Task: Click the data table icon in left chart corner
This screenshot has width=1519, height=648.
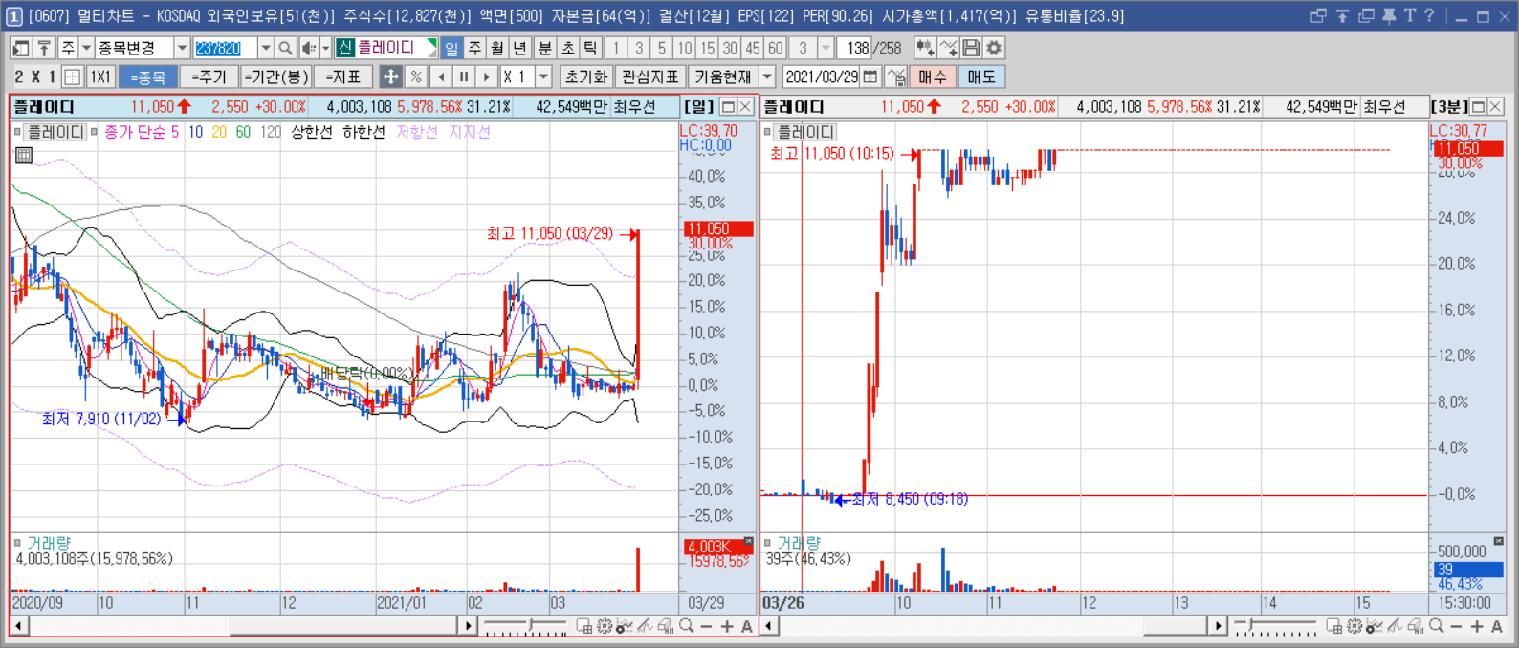Action: tap(24, 155)
